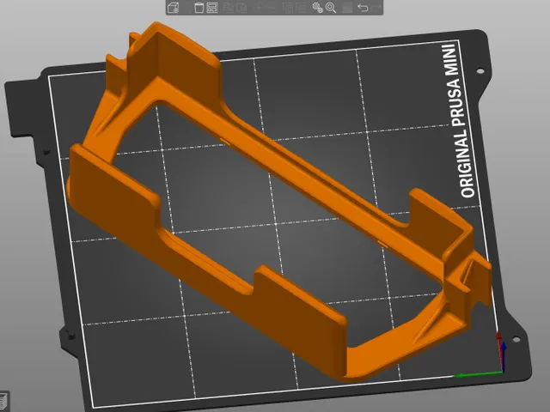Click the Redo arrow icon
This screenshot has width=550, height=412.
(376, 8)
